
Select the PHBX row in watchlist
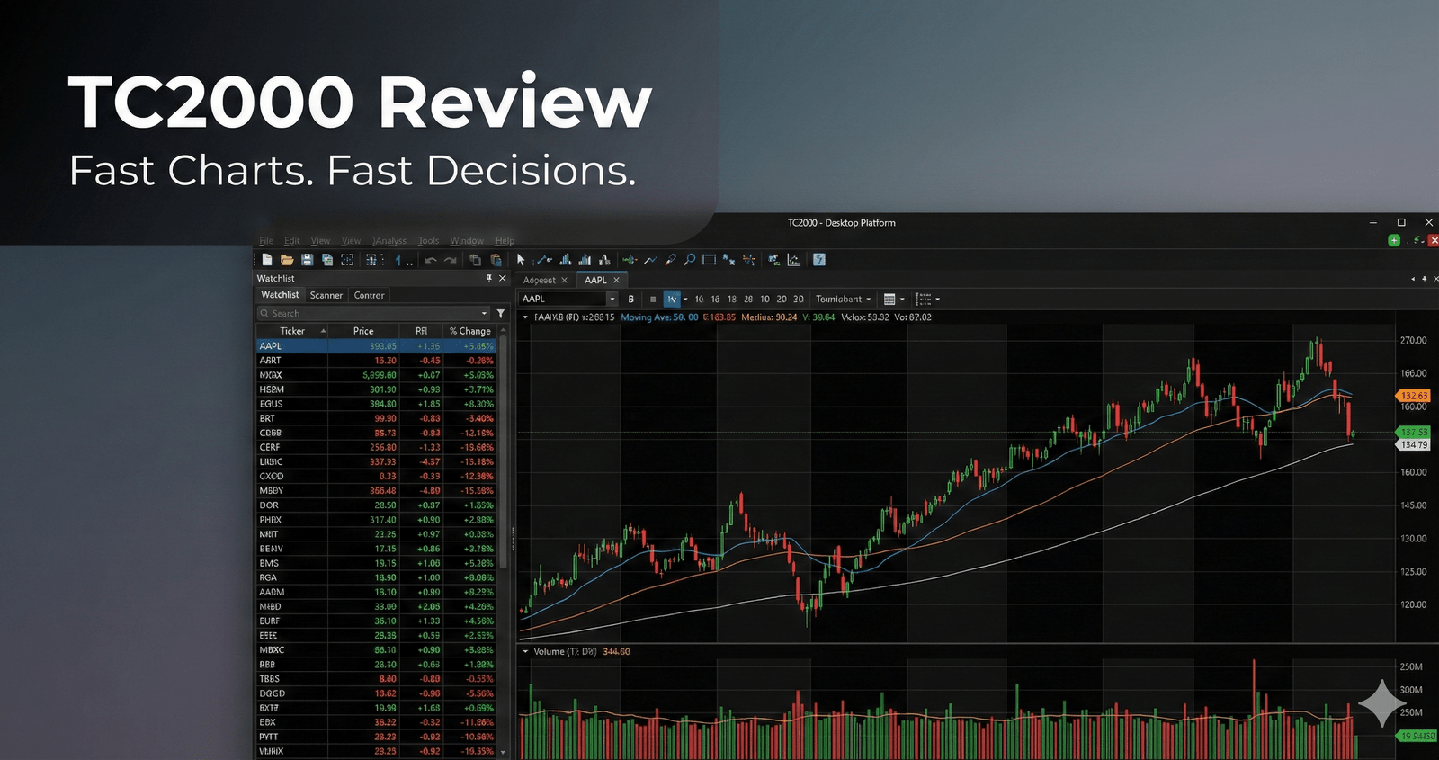[377, 519]
